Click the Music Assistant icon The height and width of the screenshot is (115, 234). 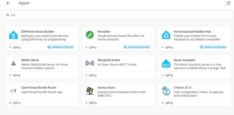click(166, 63)
